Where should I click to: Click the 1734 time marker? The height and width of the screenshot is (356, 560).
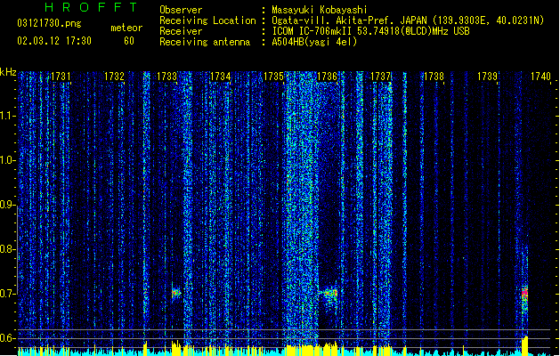coord(221,77)
